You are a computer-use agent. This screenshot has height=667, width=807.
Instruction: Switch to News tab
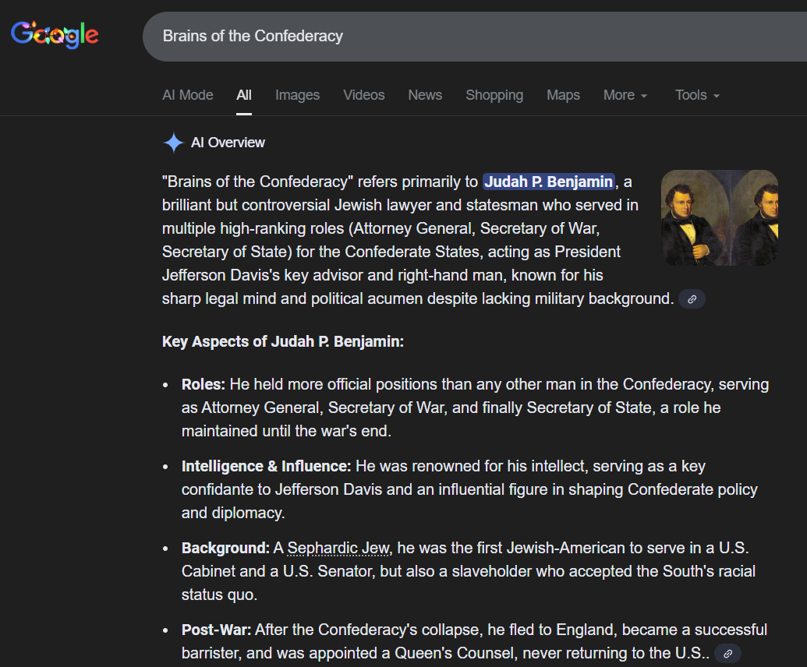425,95
